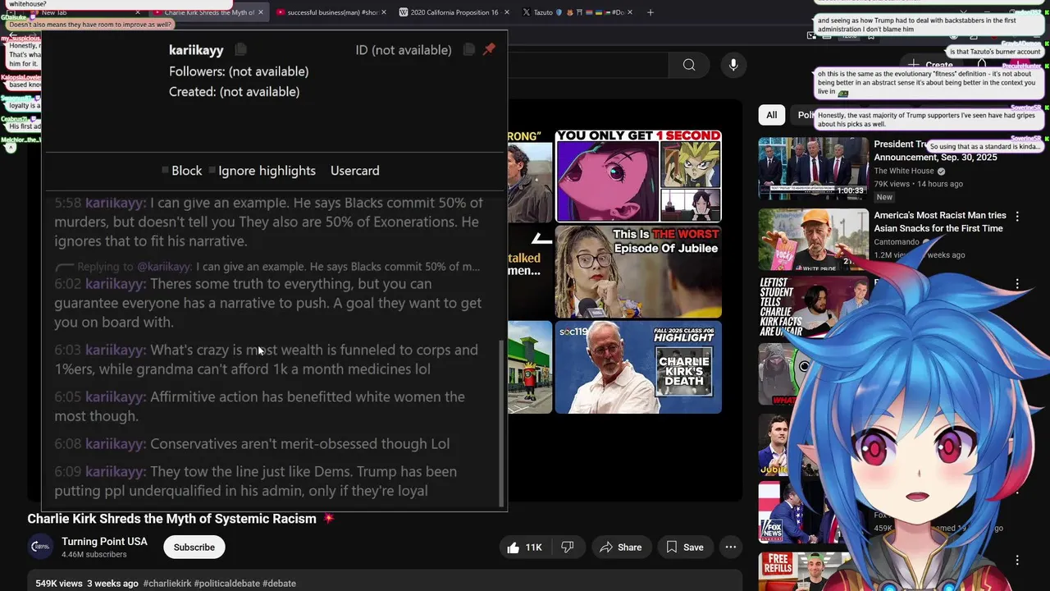Open new browser tab with plus icon
This screenshot has height=591, width=1050.
click(651, 12)
